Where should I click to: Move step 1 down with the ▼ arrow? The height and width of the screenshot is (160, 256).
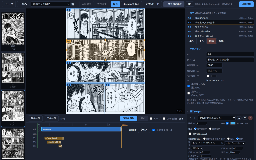245,118
